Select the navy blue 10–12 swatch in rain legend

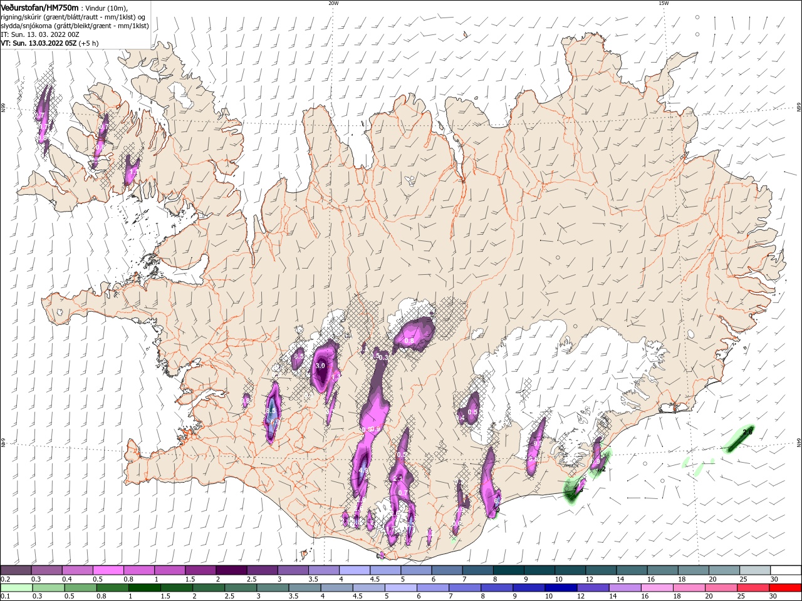point(560,588)
